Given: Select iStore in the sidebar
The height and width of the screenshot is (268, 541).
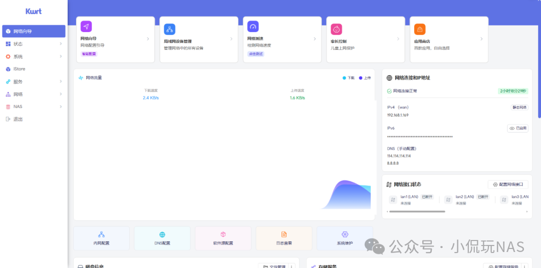Looking at the screenshot, I should [x=34, y=69].
